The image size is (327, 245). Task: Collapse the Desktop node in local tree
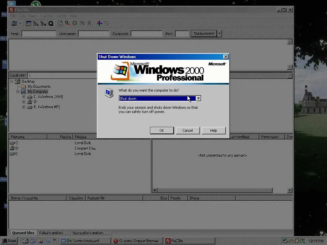[x=12, y=81]
